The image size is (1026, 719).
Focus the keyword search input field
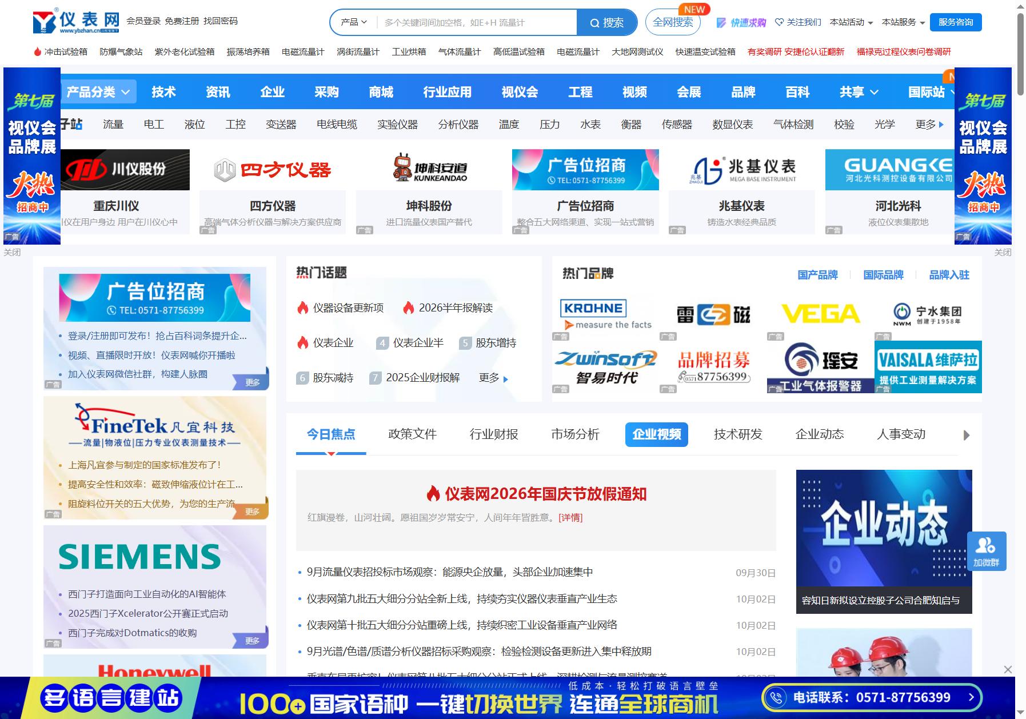coord(477,22)
